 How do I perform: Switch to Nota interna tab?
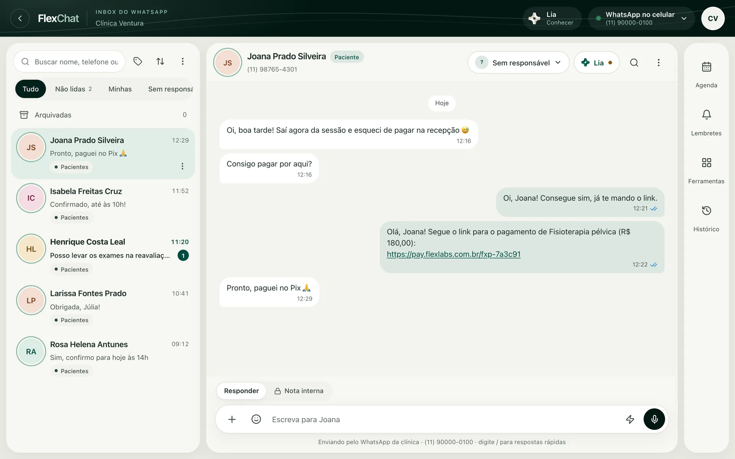point(299,391)
